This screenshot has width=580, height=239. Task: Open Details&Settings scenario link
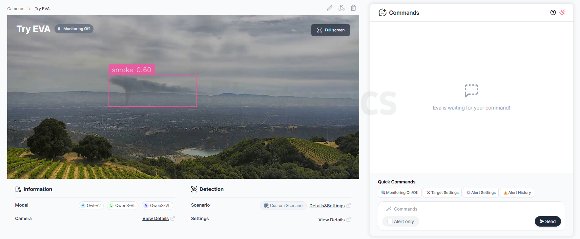[327, 206]
